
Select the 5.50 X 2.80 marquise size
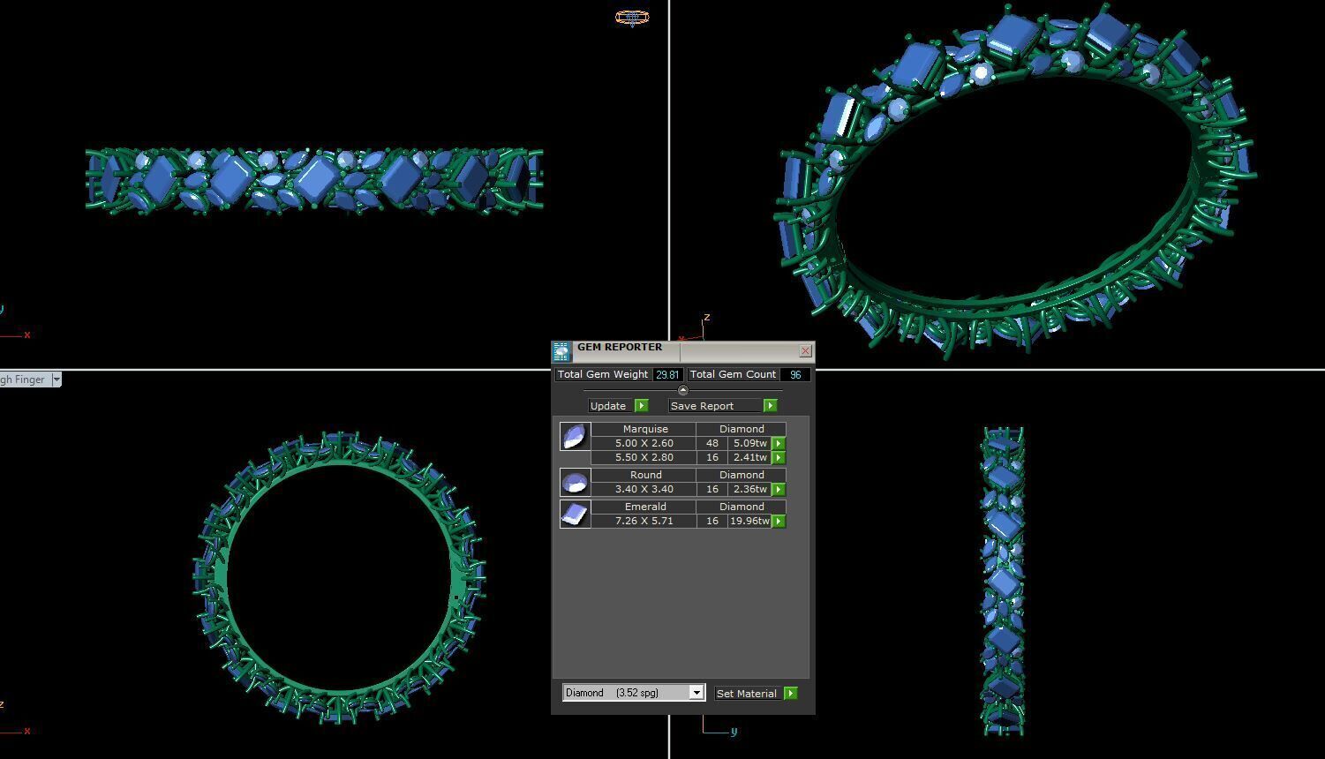644,457
